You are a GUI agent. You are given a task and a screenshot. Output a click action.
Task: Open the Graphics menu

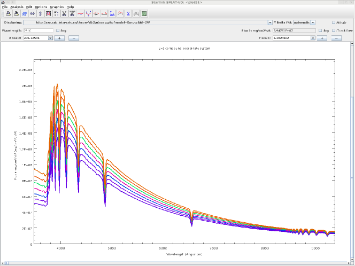pos(57,6)
